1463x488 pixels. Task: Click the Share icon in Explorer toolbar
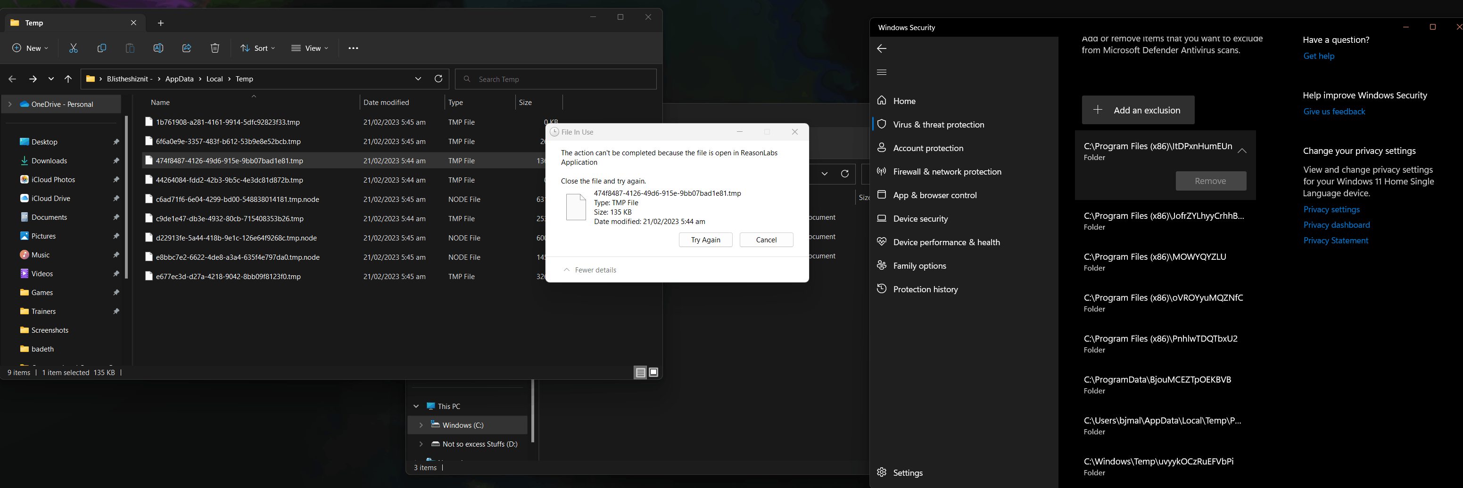click(x=187, y=48)
